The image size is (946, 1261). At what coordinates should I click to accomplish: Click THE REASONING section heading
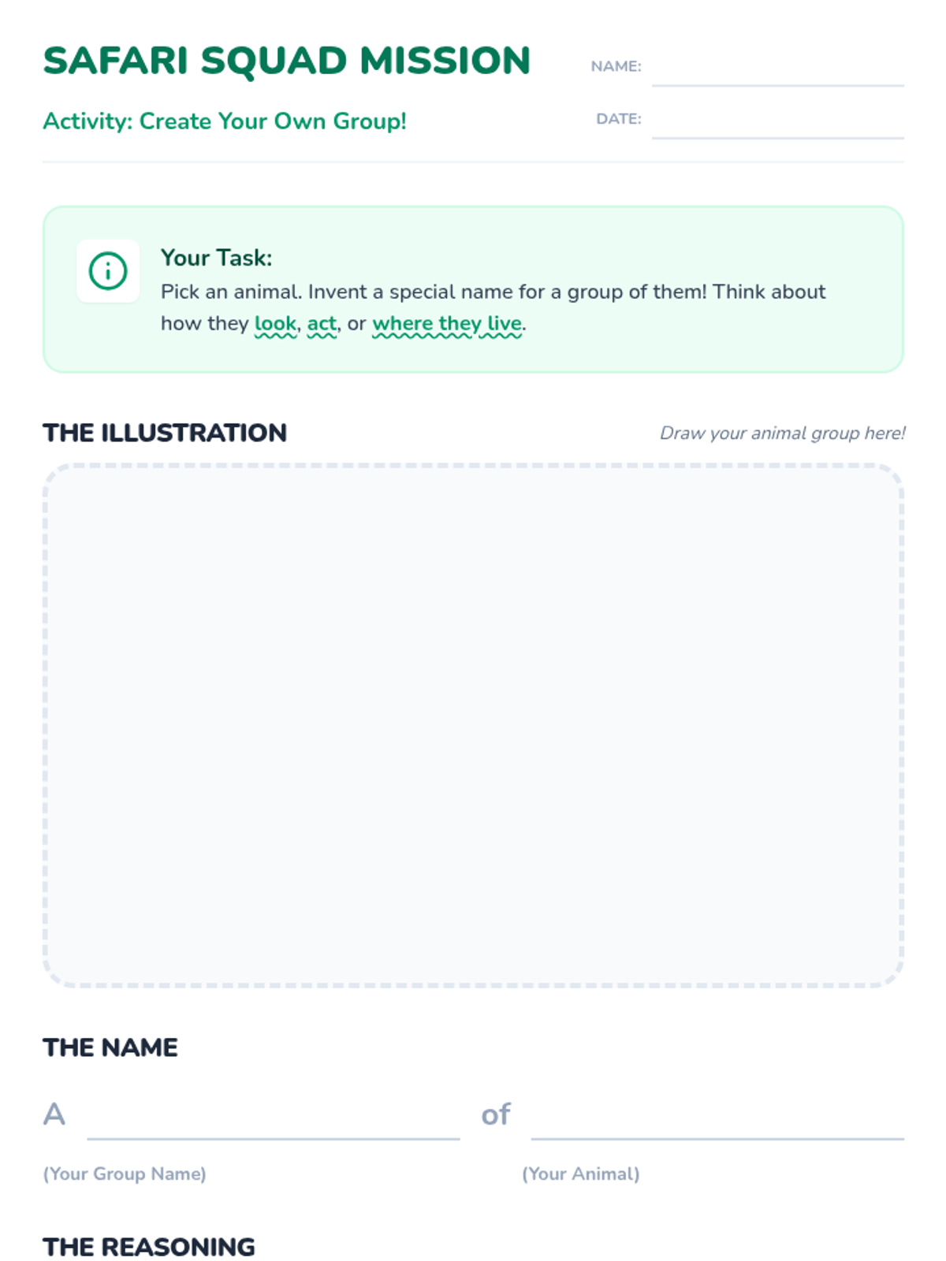tap(149, 1247)
